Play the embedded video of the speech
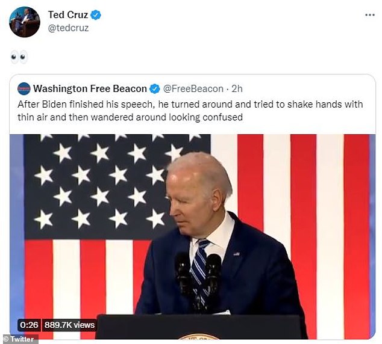The width and height of the screenshot is (382, 344). point(192,236)
